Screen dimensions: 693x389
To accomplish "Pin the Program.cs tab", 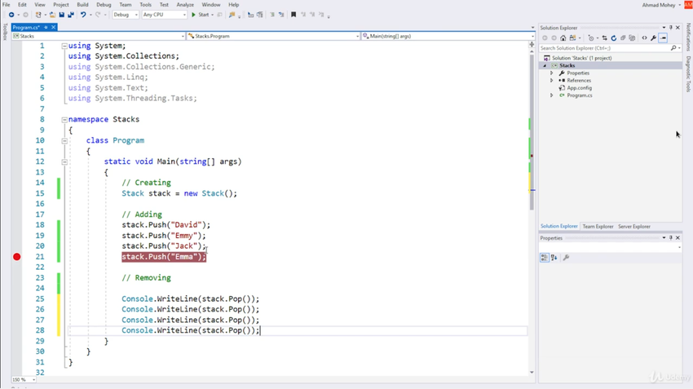I will point(46,28).
